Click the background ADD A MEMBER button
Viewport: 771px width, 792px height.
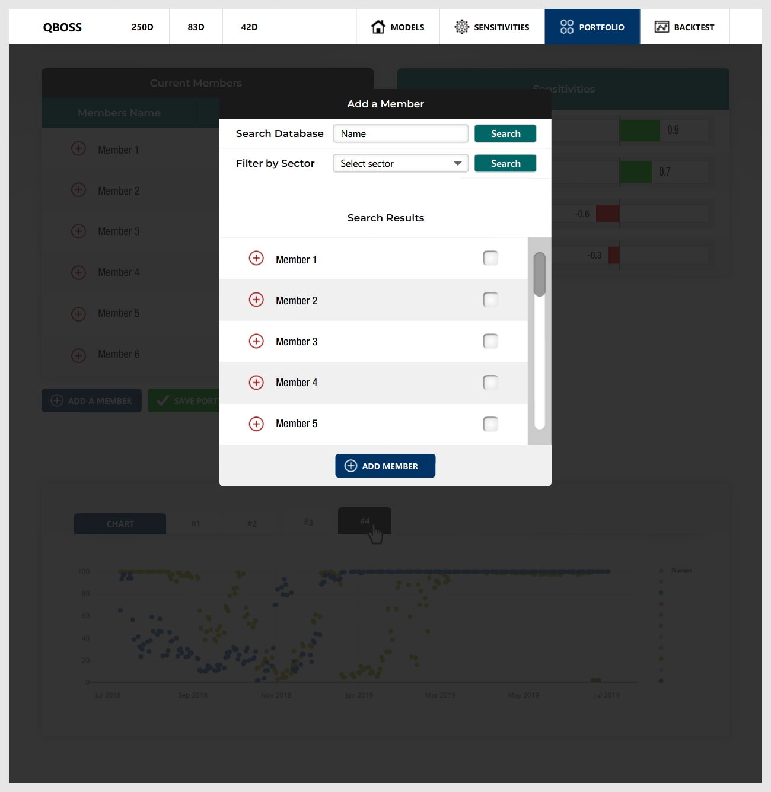point(91,400)
